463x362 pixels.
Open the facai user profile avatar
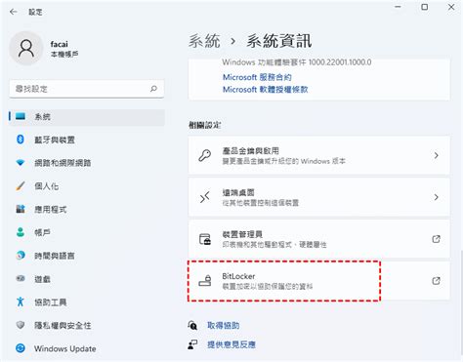click(x=26, y=49)
